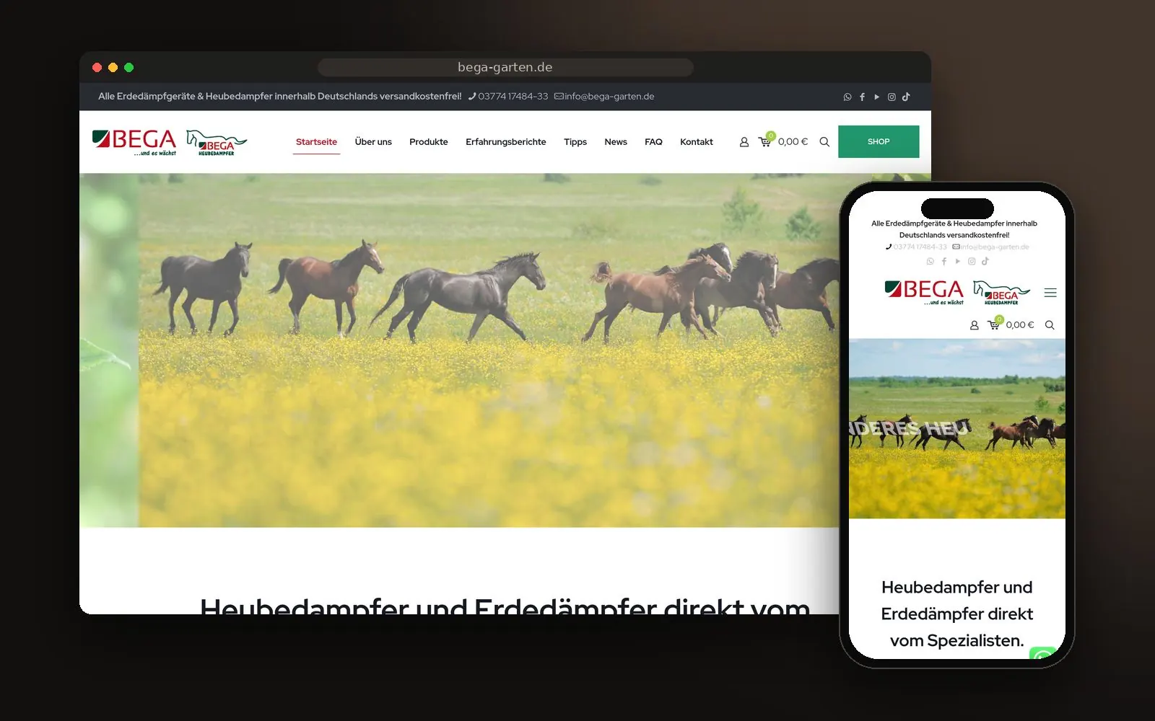Tap the cart icon on the phone mockup
The height and width of the screenshot is (721, 1155).
(995, 324)
